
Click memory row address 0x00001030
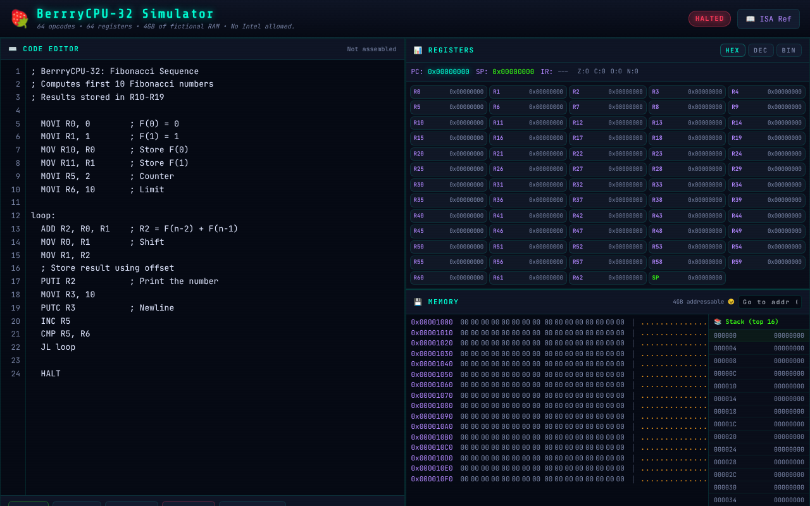click(432, 354)
